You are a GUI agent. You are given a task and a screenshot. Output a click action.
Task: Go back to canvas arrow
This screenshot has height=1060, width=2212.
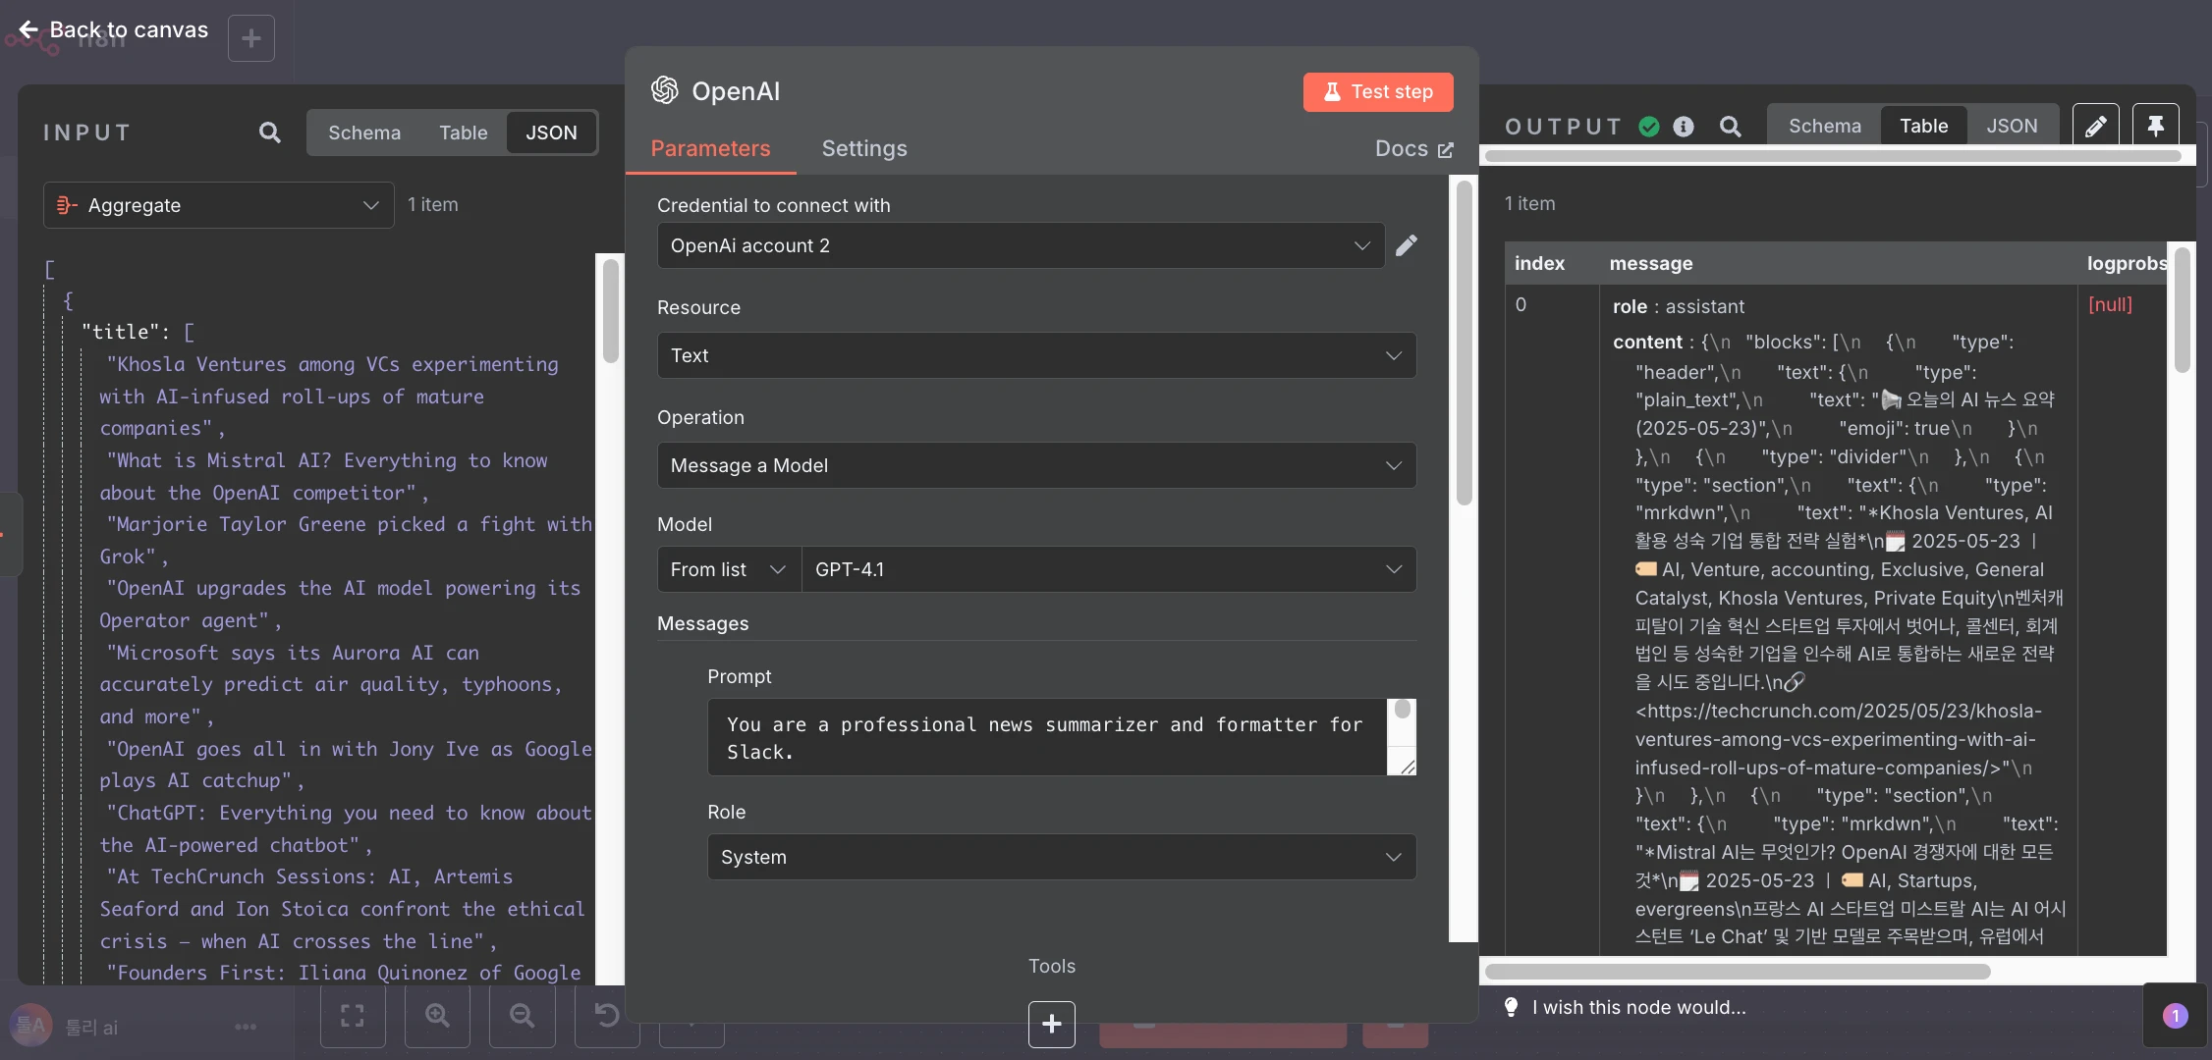[x=28, y=29]
